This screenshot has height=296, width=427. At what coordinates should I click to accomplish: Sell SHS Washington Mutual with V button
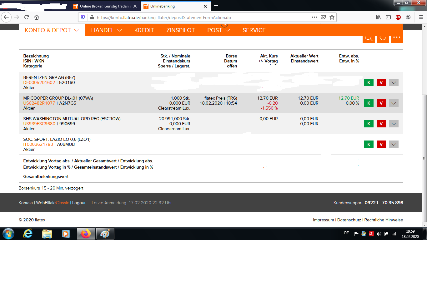tap(381, 124)
